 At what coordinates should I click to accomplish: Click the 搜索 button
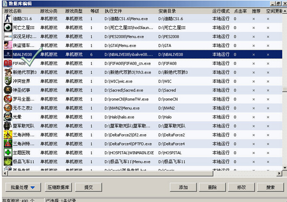coord(271,187)
